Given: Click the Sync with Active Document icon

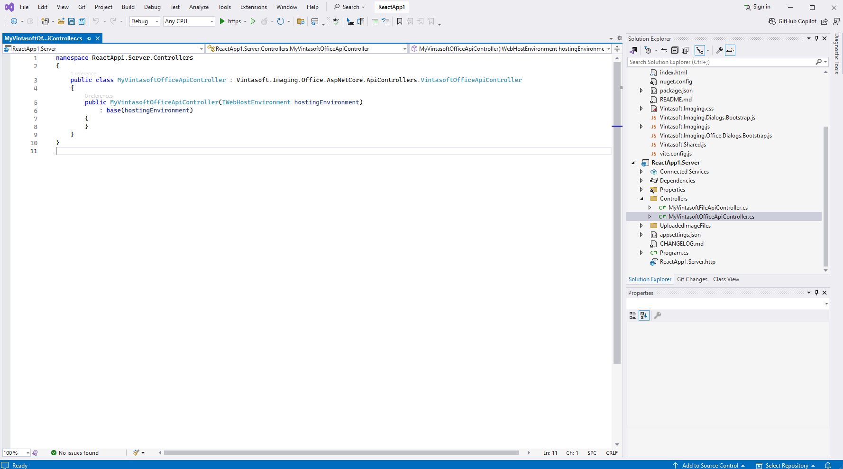Looking at the screenshot, I should pos(664,50).
